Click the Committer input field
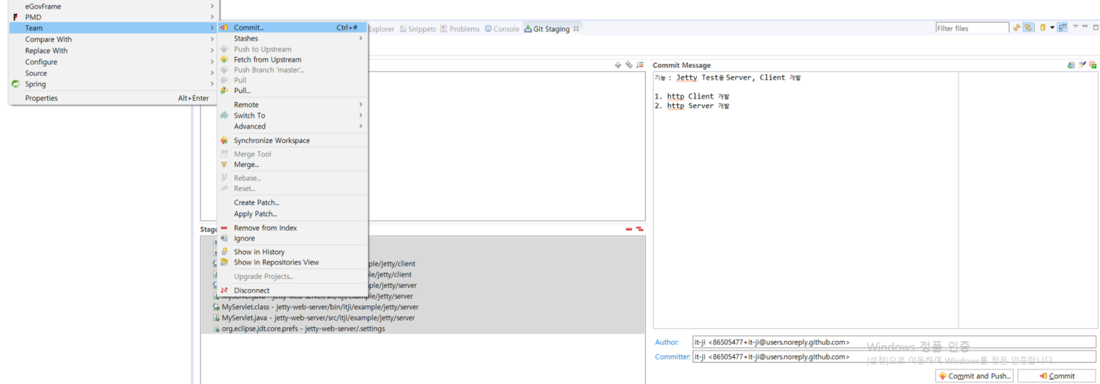 [x=894, y=357]
